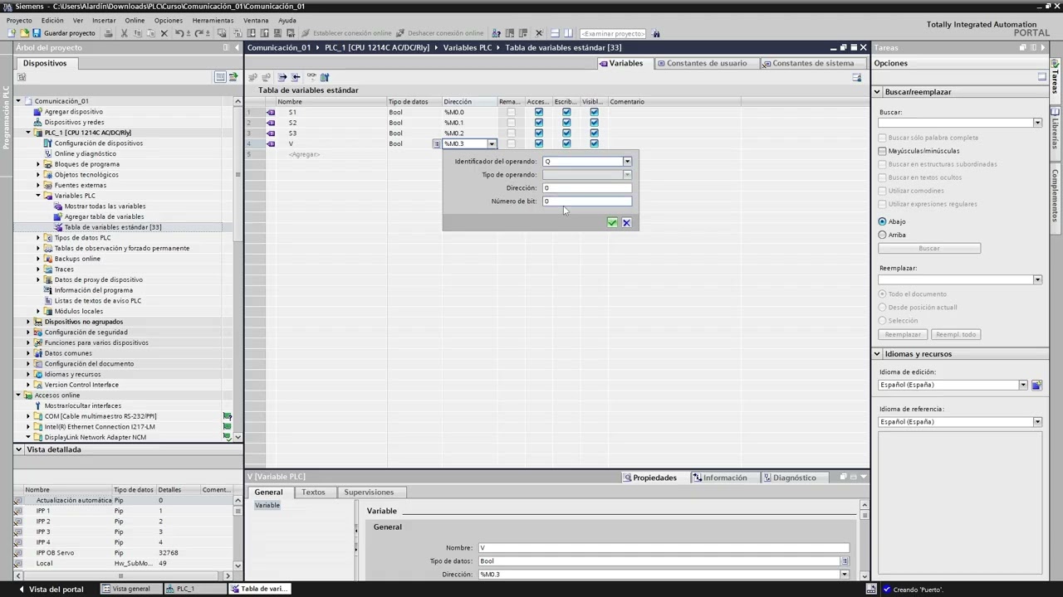Open the Buscar combo box dropdown

(x=1037, y=123)
